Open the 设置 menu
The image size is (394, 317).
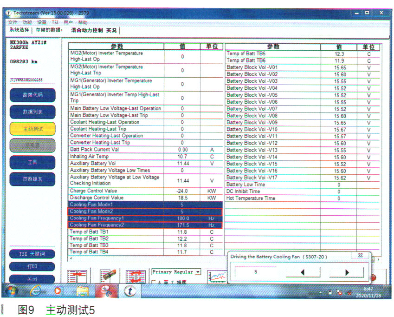[42, 22]
